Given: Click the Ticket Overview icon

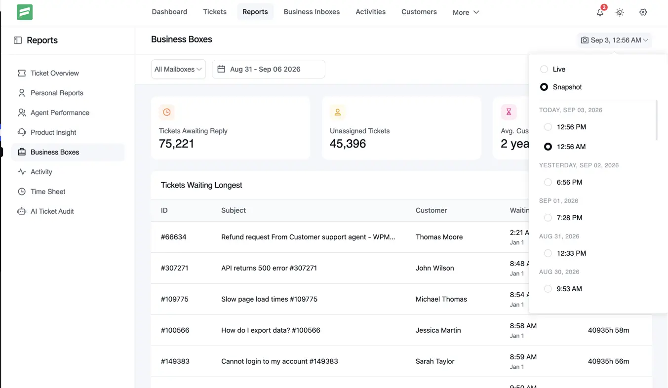Looking at the screenshot, I should point(22,73).
